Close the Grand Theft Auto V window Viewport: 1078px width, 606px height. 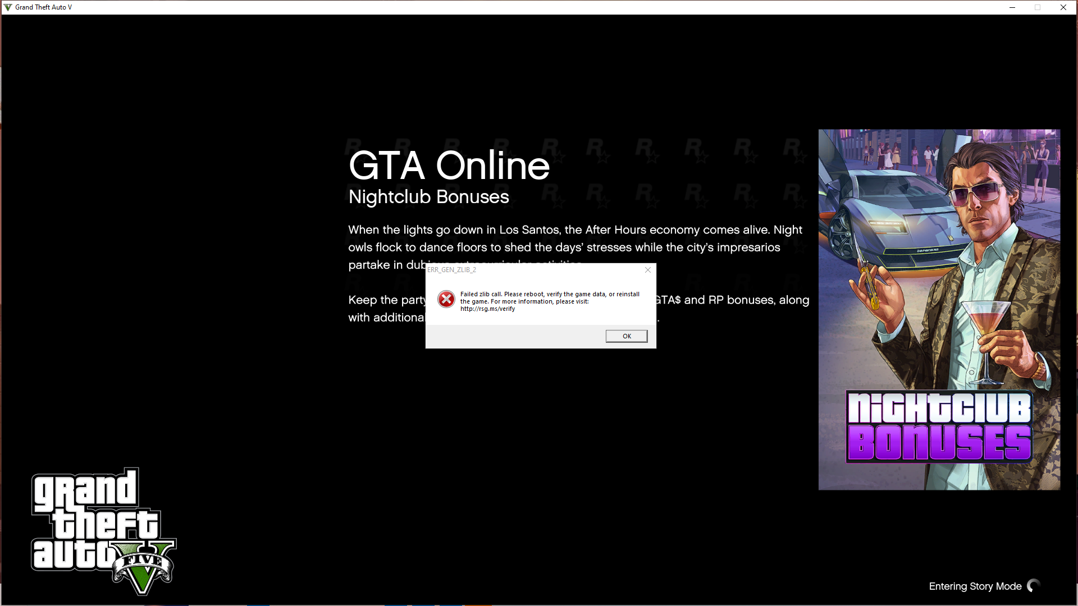[1063, 7]
